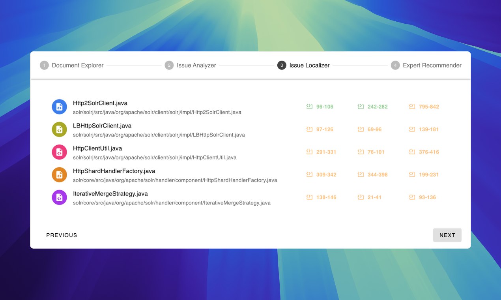Click the snippet icon beside lines 291-331

click(x=309, y=152)
